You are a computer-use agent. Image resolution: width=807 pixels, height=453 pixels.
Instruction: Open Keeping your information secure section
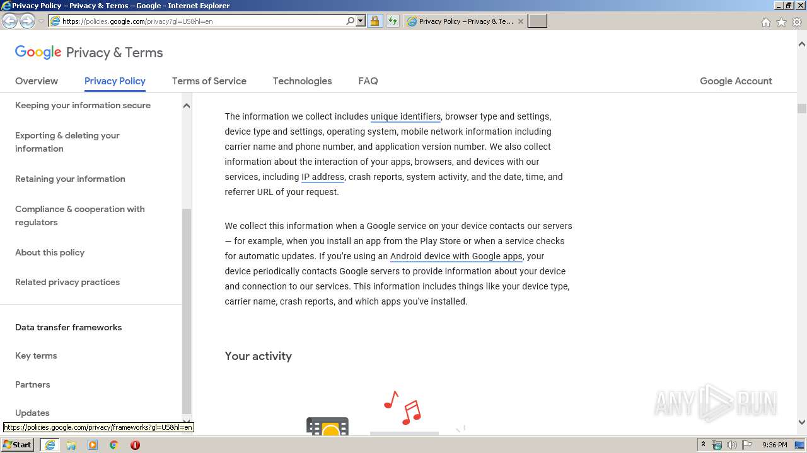83,105
